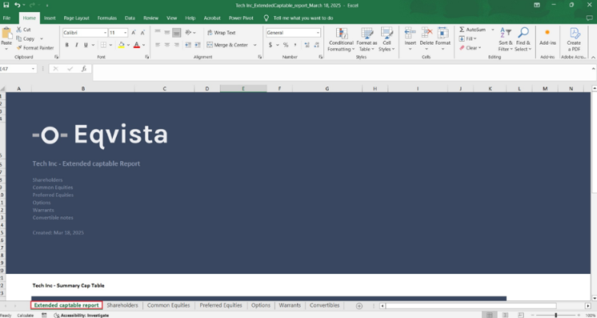Open Sort & Filter
This screenshot has height=318, width=597.
point(505,39)
